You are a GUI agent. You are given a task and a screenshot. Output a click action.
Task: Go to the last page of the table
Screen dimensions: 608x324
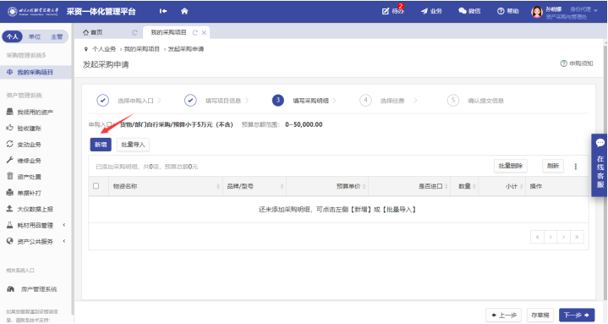coord(577,237)
